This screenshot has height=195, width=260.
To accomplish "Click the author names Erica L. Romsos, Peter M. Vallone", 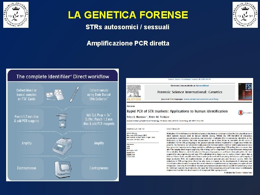I will (148, 117).
